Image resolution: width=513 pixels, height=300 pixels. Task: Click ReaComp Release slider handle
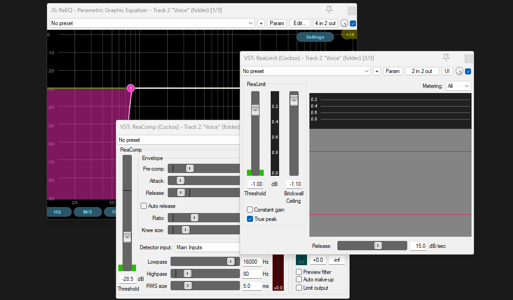pyautogui.click(x=181, y=193)
